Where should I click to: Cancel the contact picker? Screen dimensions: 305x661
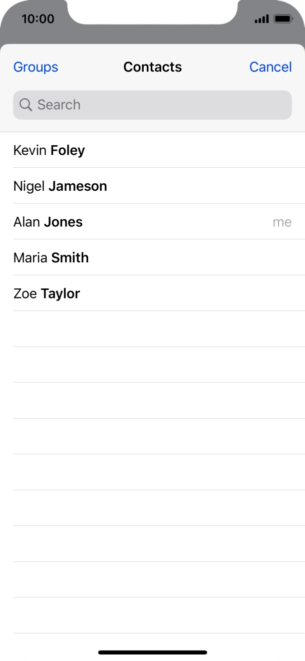click(270, 67)
